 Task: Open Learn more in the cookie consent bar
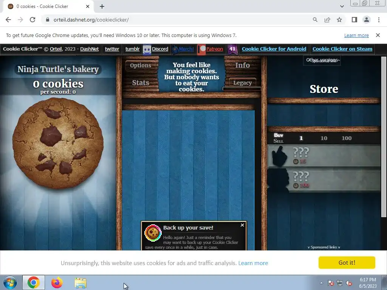tap(253, 263)
